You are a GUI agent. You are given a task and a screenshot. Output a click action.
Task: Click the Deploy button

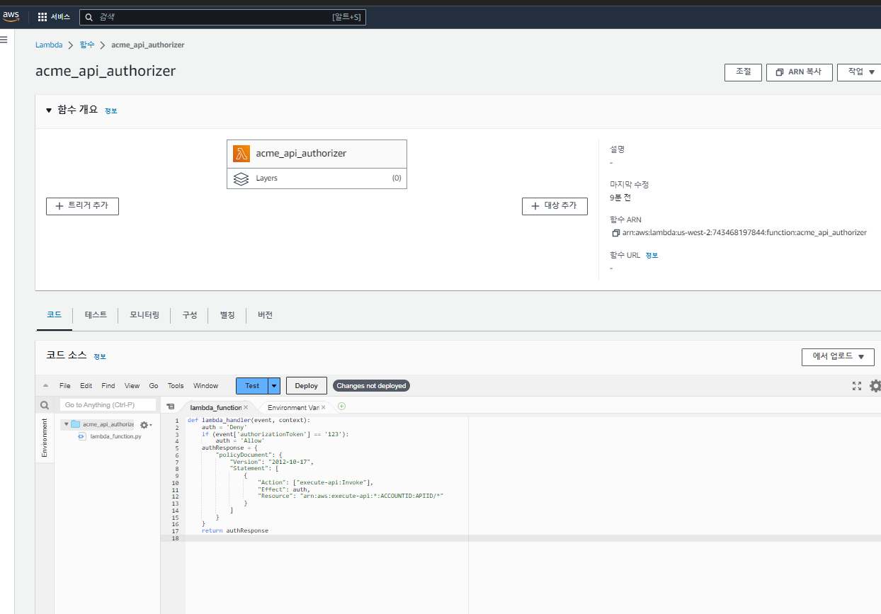[307, 386]
